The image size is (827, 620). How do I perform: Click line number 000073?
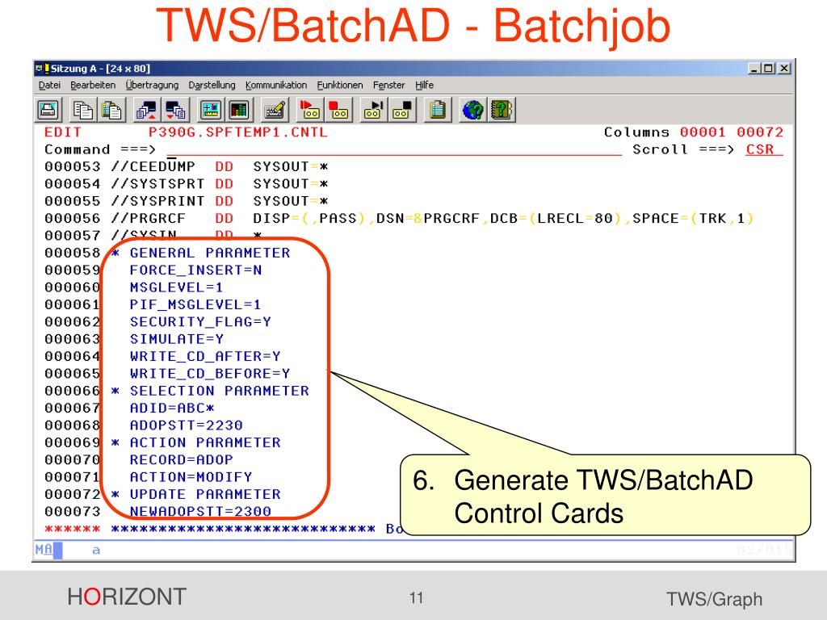(72, 511)
